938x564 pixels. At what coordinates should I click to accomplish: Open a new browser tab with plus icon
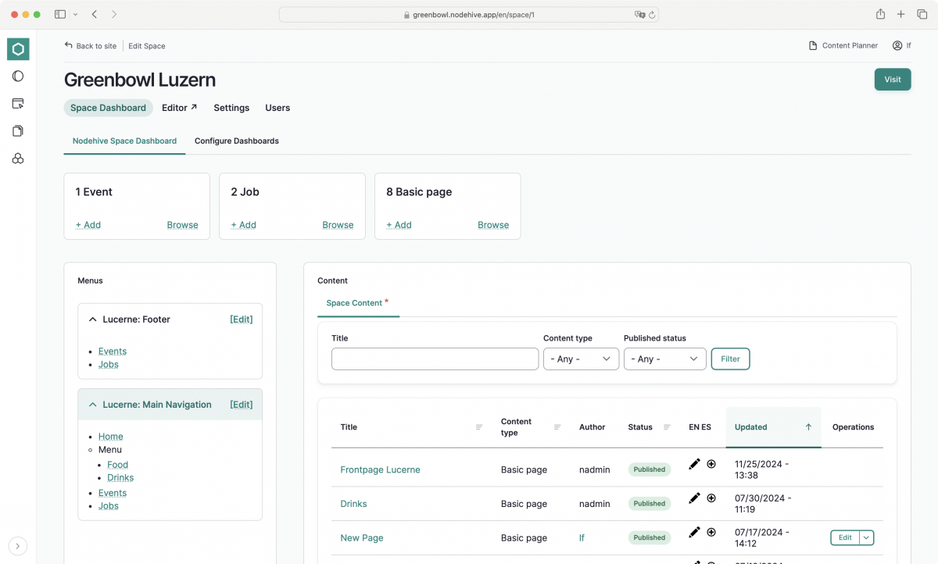[901, 14]
